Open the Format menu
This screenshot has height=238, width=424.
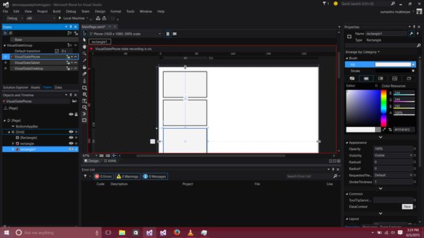click(x=115, y=11)
